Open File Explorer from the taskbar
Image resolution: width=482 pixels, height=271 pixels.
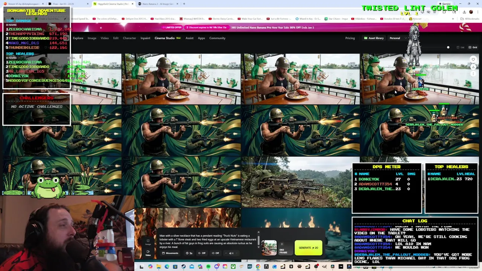159,267
